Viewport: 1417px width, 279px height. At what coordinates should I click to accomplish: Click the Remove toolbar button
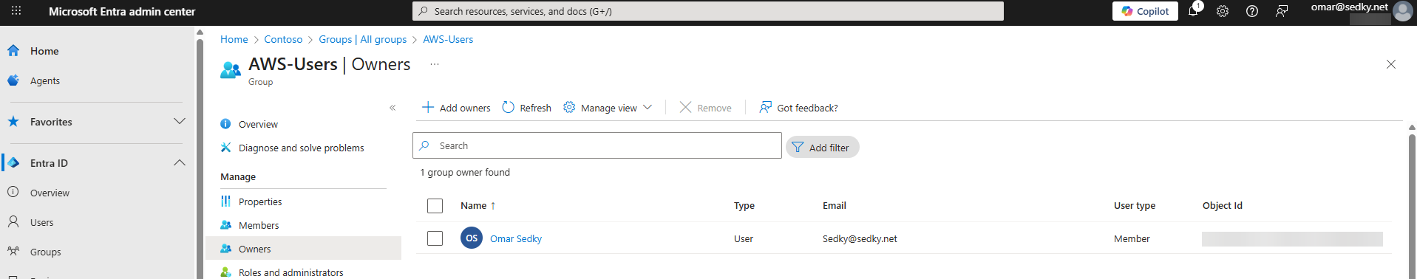pos(706,108)
